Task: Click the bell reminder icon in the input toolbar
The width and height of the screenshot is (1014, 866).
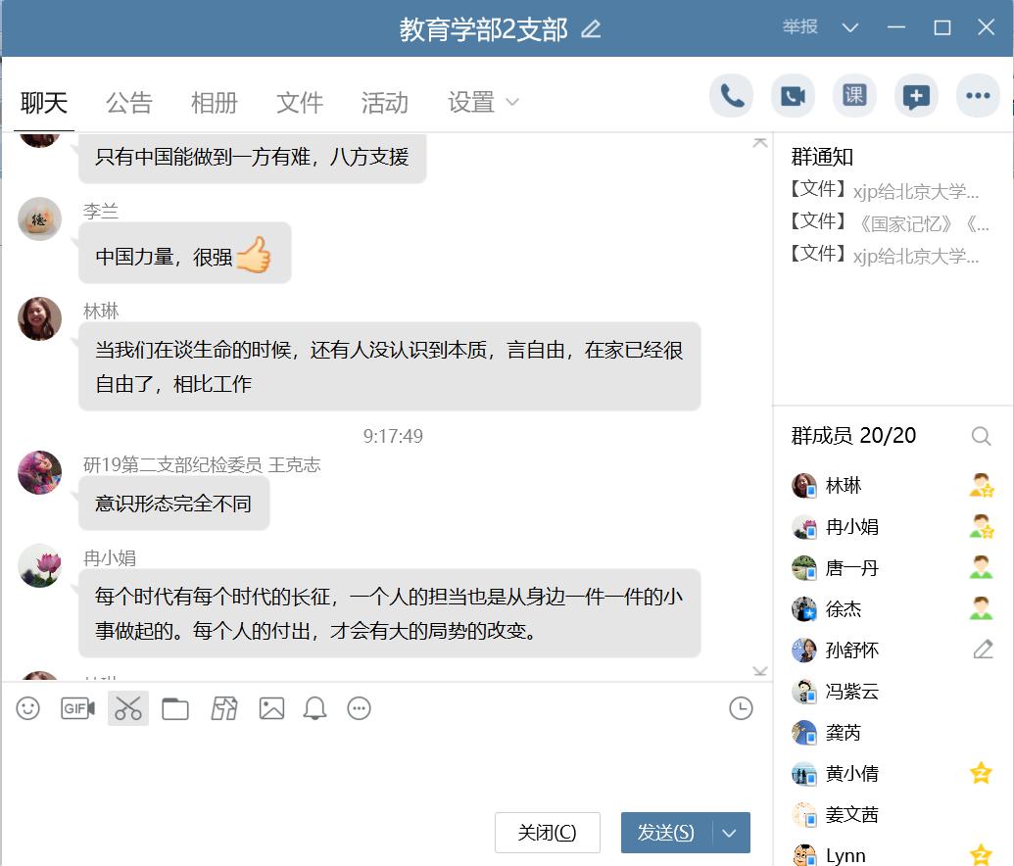Action: point(314,708)
